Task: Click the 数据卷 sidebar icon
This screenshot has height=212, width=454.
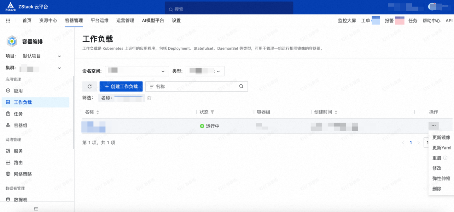Action: point(8,199)
